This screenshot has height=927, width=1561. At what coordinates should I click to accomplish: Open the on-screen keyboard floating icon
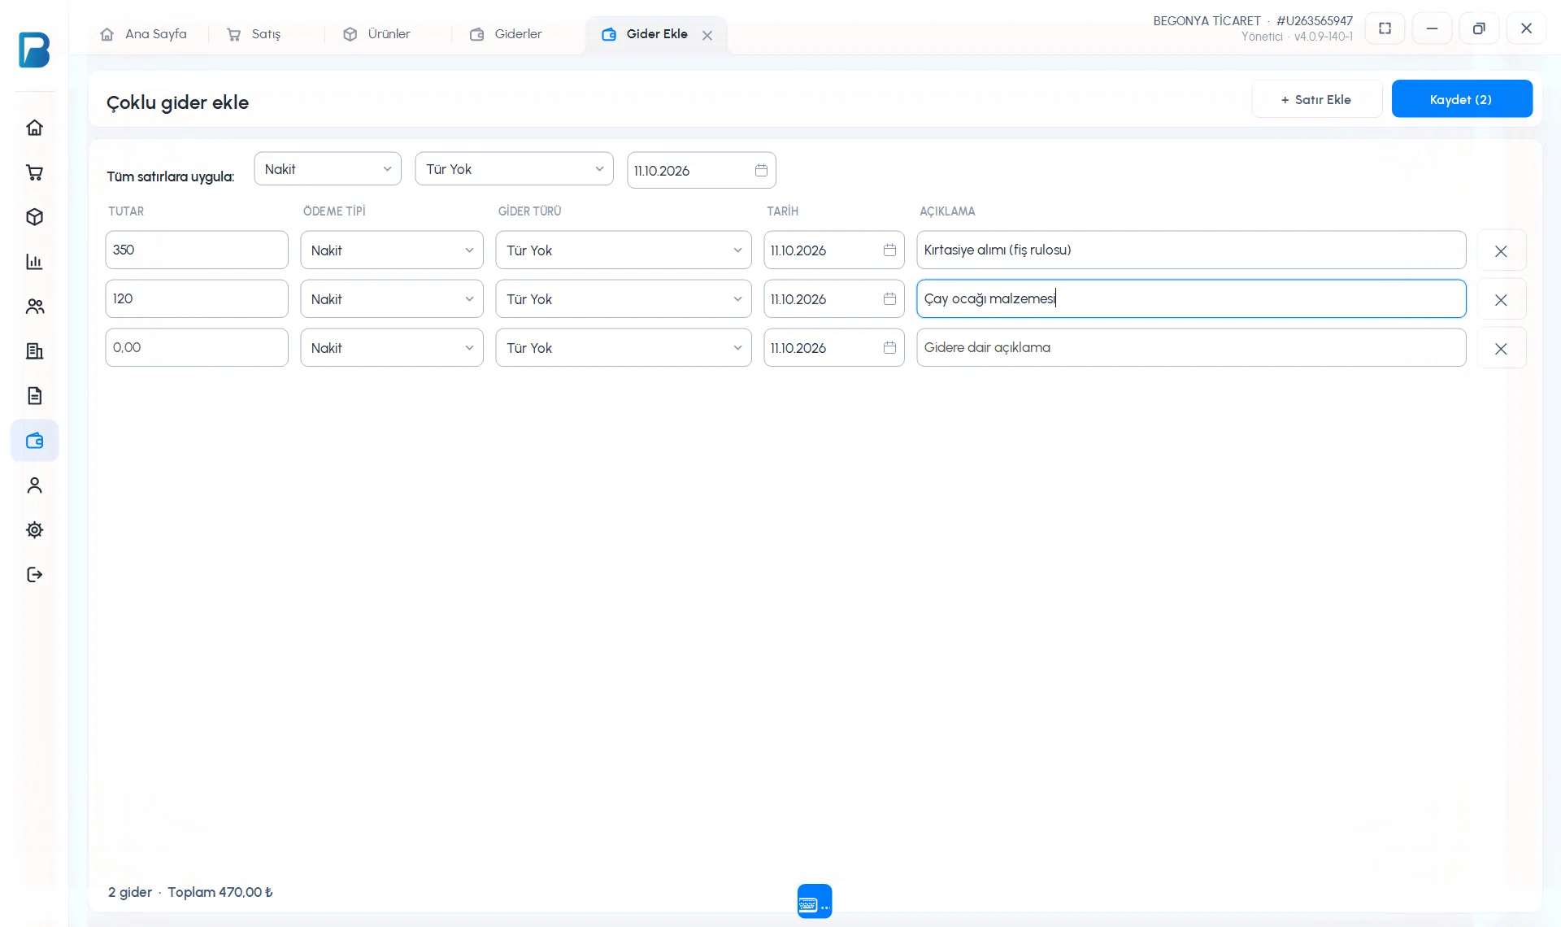tap(815, 901)
